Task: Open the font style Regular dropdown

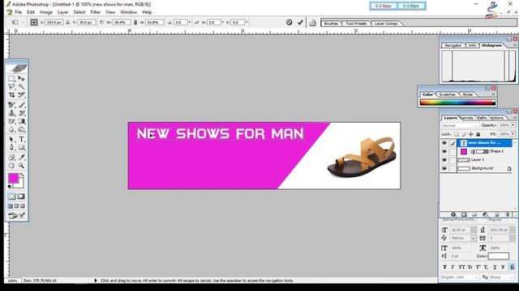Action: coord(501,220)
